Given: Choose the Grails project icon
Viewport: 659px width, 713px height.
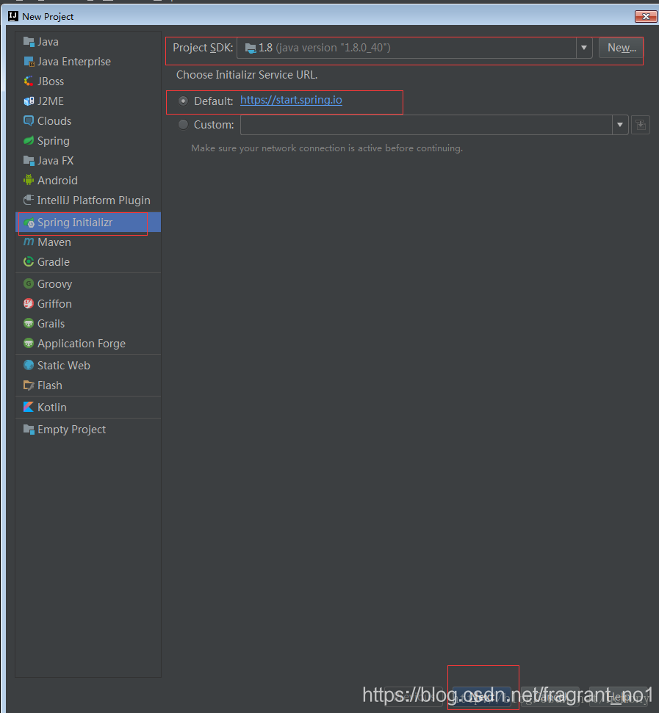Looking at the screenshot, I should point(29,324).
